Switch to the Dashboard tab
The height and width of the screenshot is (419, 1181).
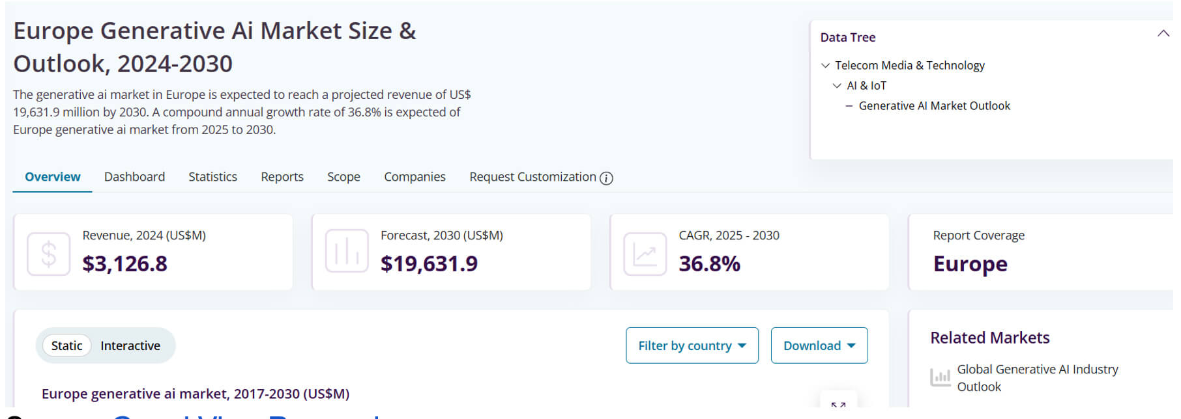[134, 177]
